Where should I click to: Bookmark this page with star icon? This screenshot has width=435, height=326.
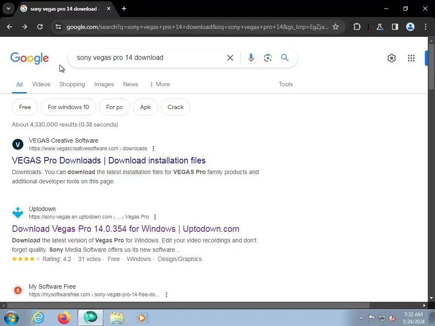pyautogui.click(x=336, y=27)
